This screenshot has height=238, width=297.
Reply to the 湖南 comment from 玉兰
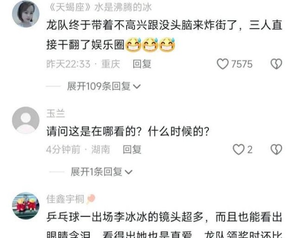[132, 150]
